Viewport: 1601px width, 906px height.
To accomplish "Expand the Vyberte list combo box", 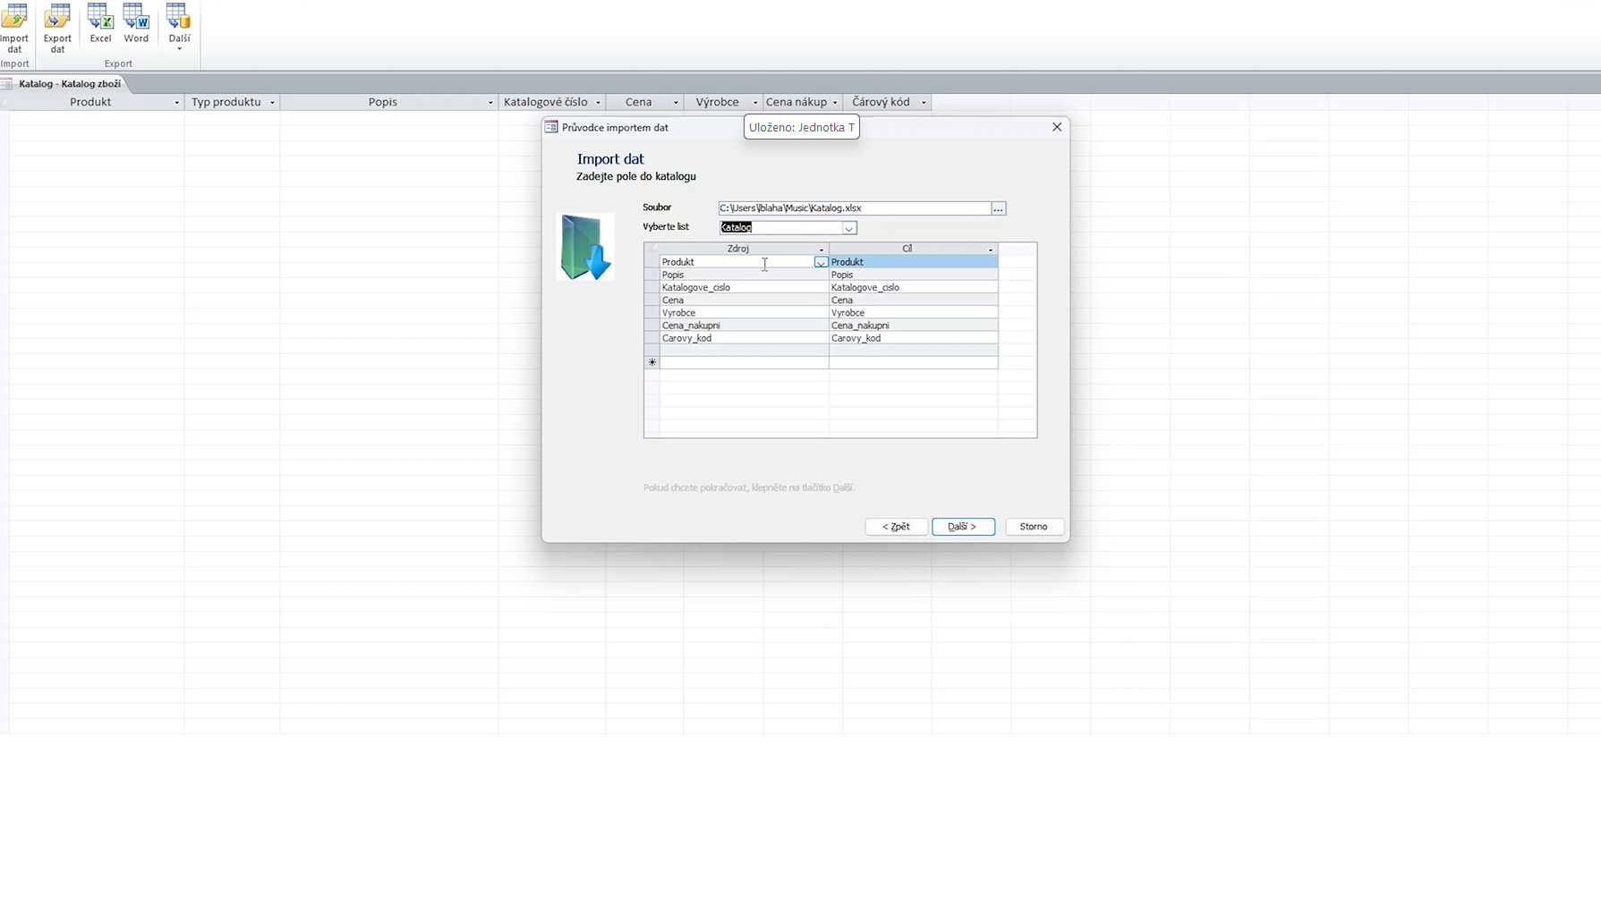I will coord(848,228).
